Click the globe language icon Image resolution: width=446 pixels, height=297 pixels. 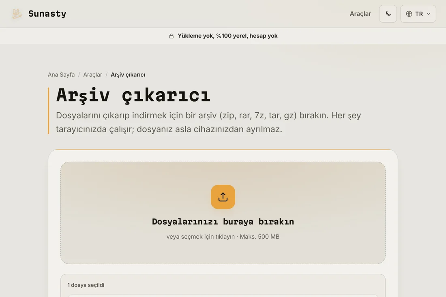tap(409, 14)
